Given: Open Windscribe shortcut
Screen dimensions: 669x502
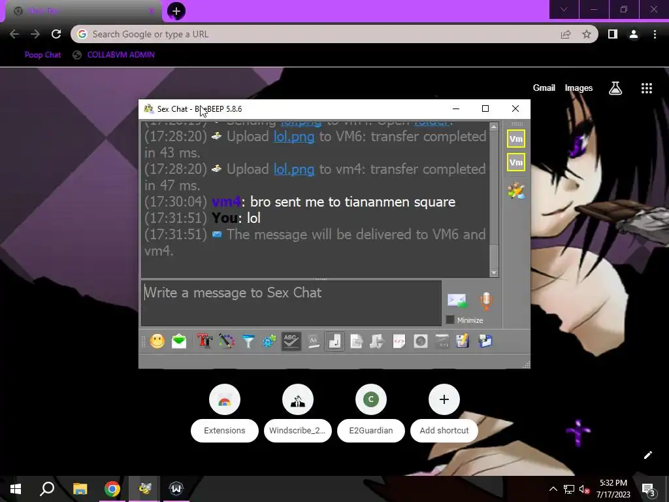Looking at the screenshot, I should pos(298,413).
